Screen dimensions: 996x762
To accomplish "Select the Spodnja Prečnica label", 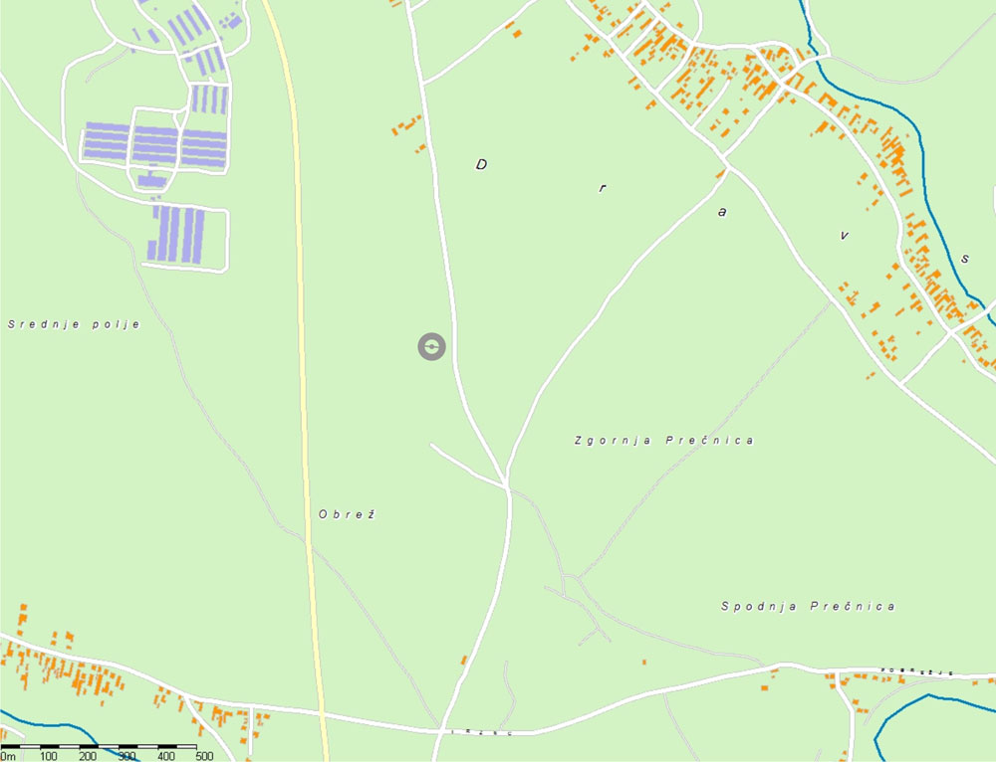I will point(808,606).
